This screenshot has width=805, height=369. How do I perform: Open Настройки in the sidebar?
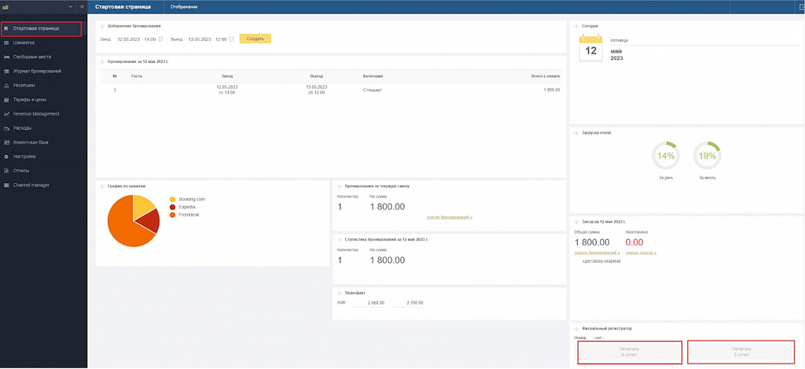[x=24, y=157]
